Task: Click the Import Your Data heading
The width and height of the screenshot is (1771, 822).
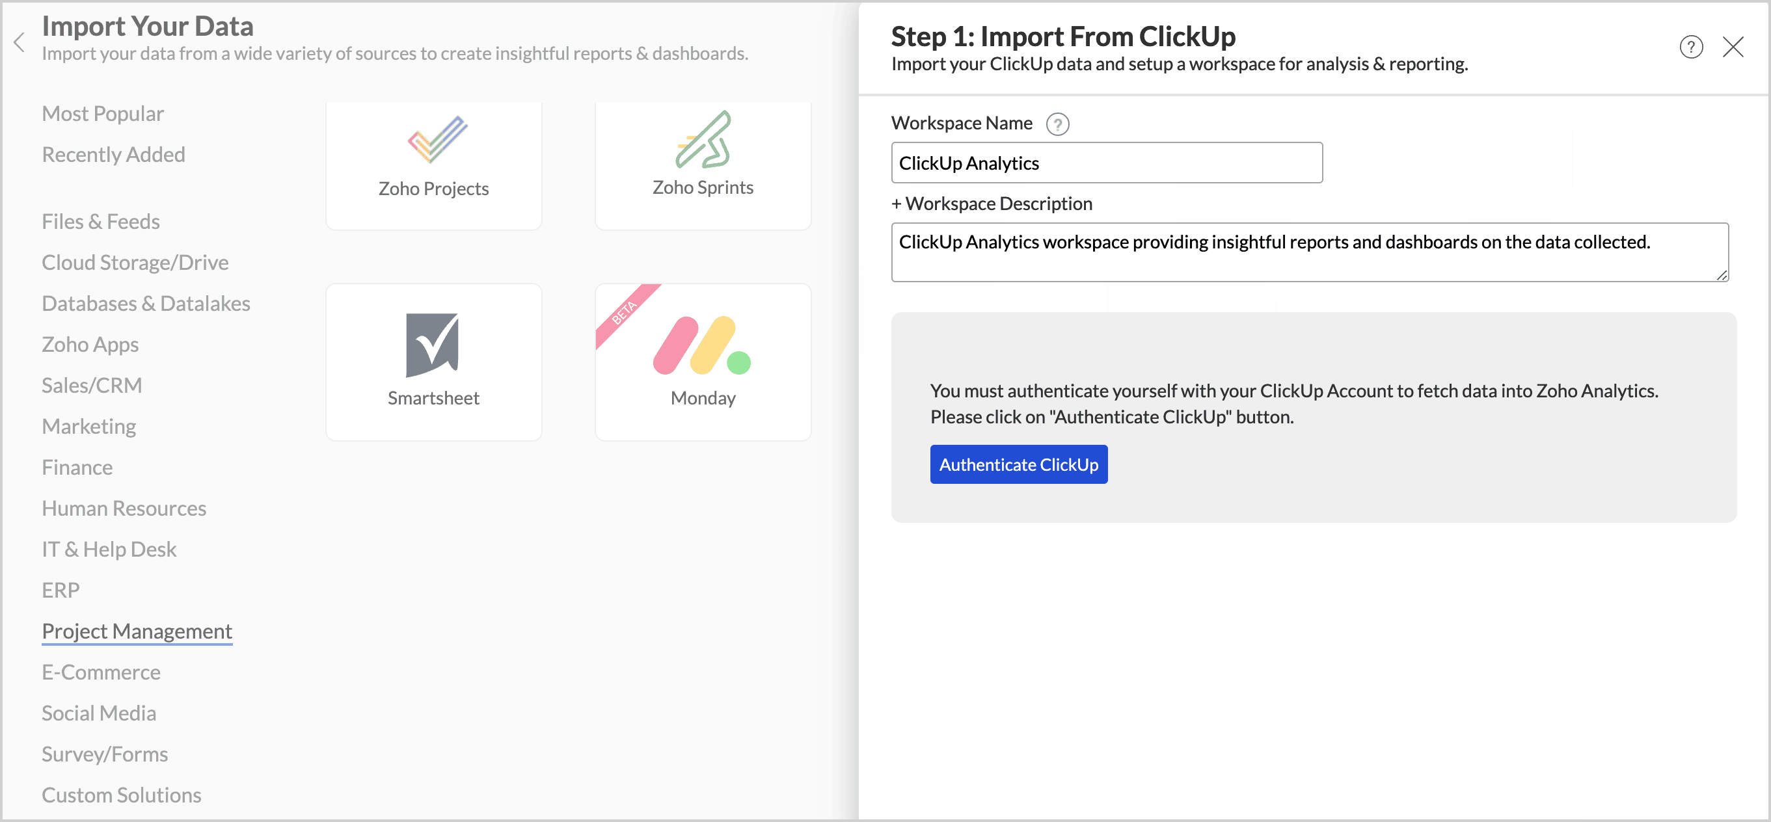Action: click(148, 26)
